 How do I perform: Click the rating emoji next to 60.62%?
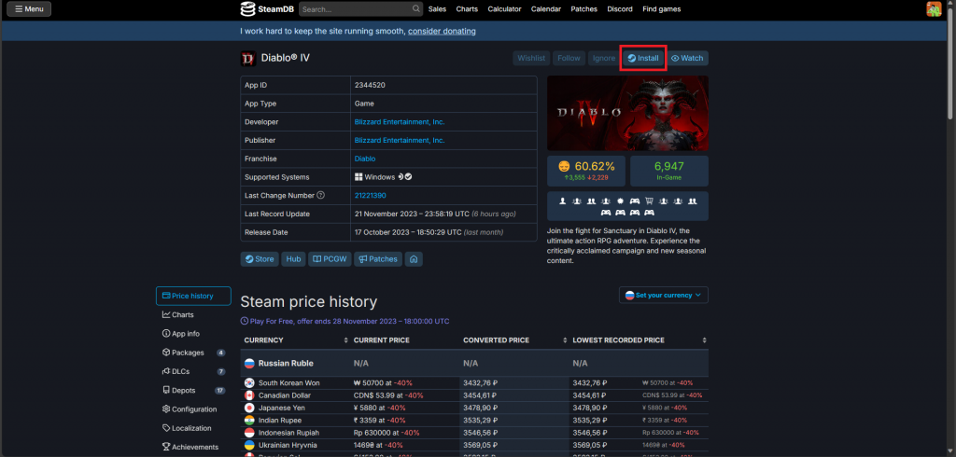pyautogui.click(x=565, y=166)
